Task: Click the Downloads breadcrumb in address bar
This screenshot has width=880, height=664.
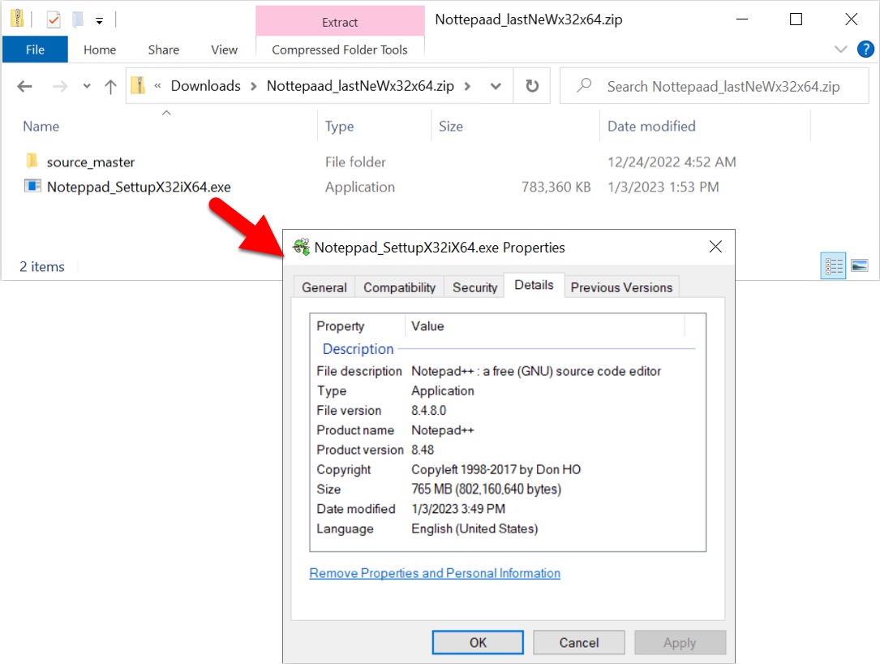Action: [x=205, y=85]
